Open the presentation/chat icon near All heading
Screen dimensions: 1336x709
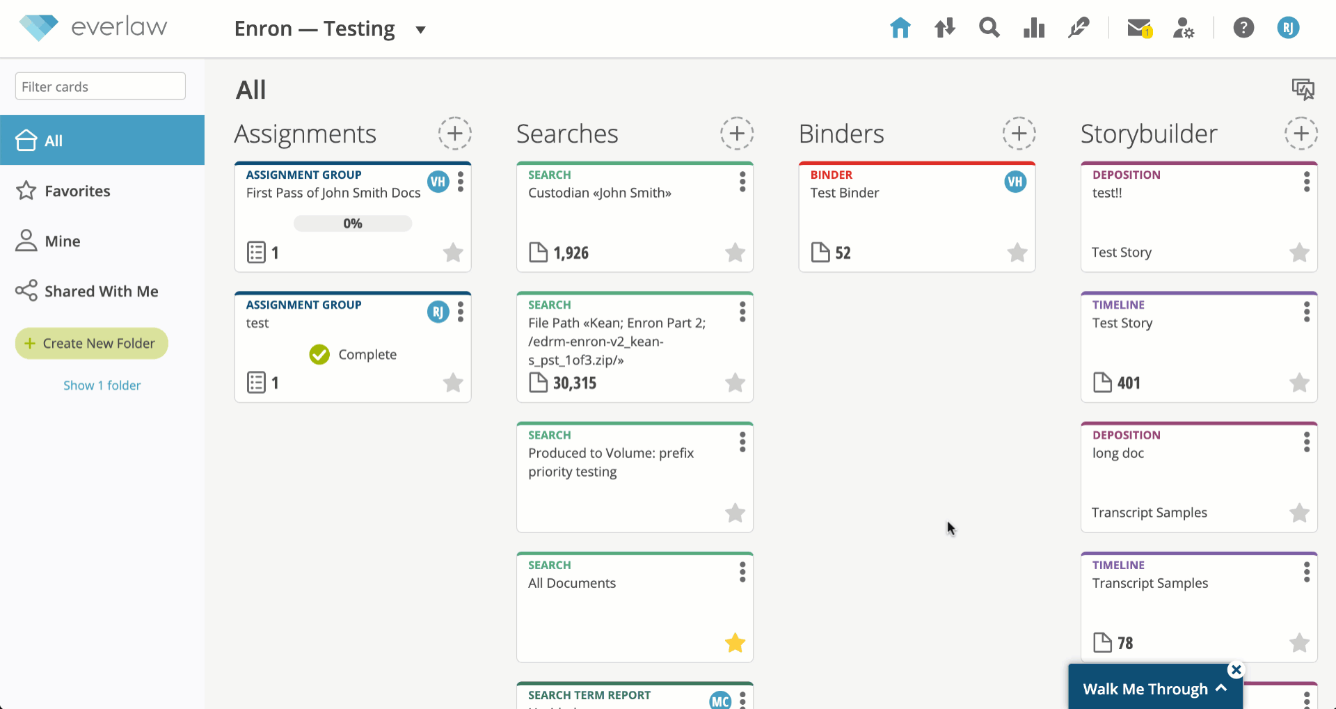(x=1303, y=89)
